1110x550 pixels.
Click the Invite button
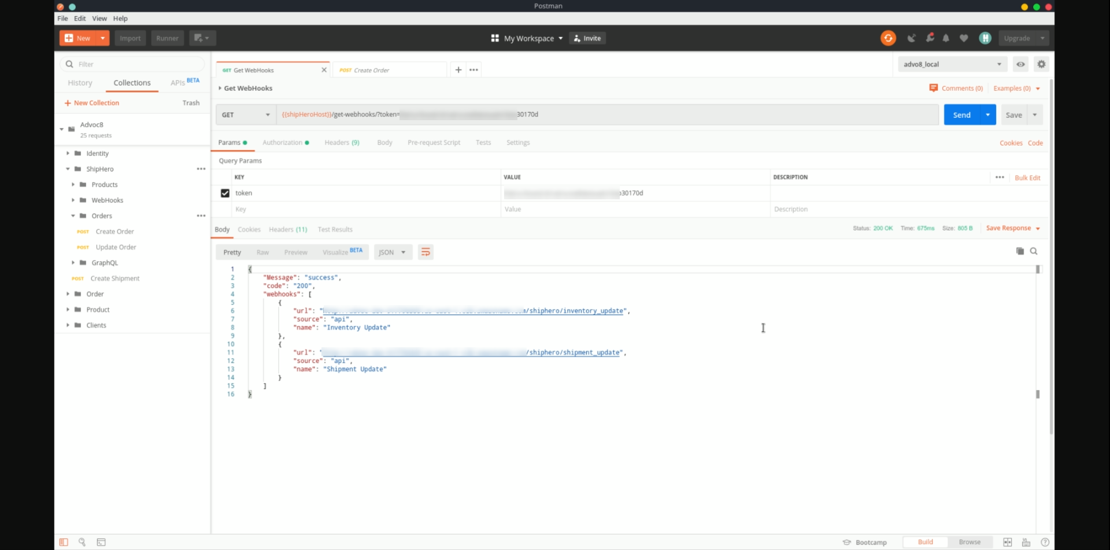587,38
